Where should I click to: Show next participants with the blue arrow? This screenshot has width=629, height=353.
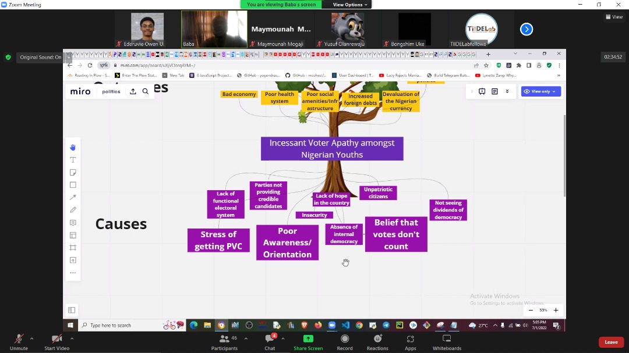click(x=526, y=29)
